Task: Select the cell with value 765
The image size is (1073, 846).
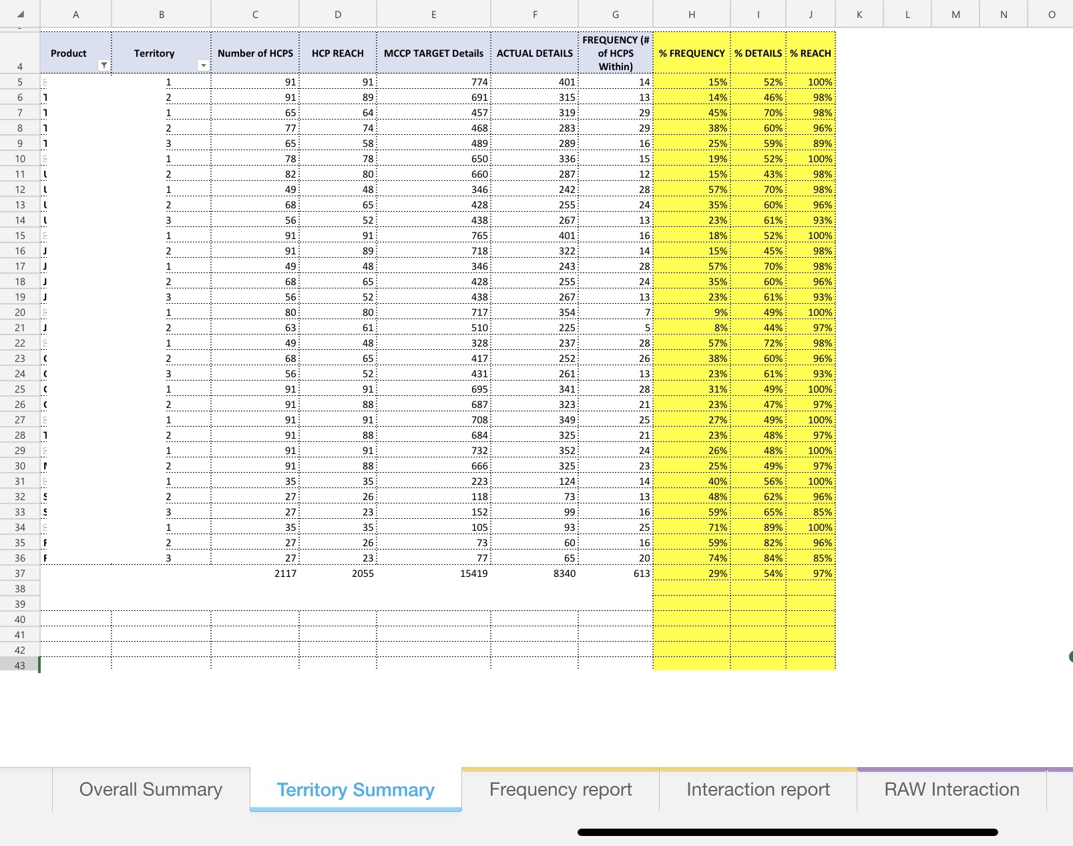Action: click(x=434, y=236)
